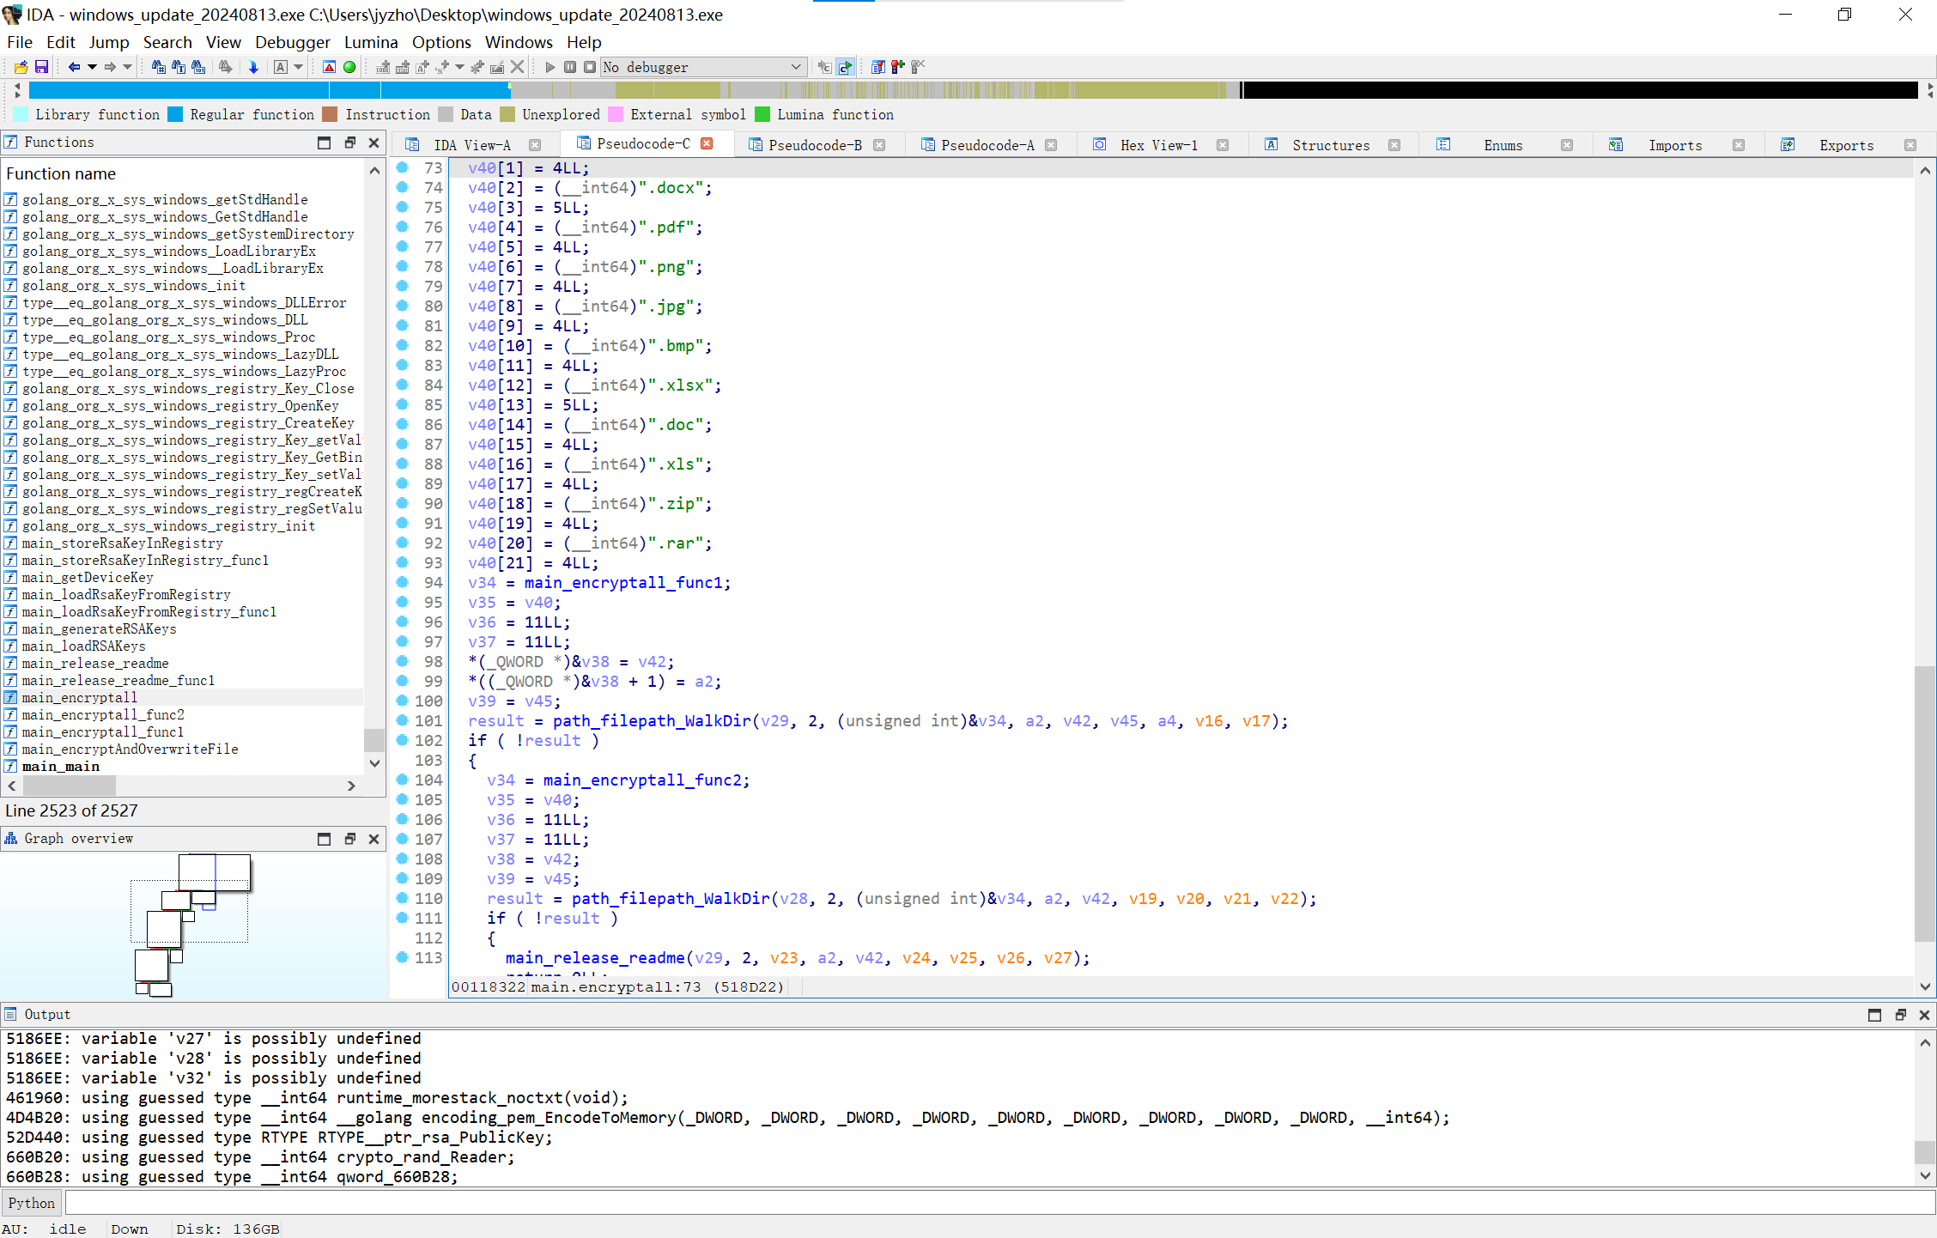The image size is (1937, 1238).
Task: Toggle breakpoint dot at line 110
Action: point(403,898)
